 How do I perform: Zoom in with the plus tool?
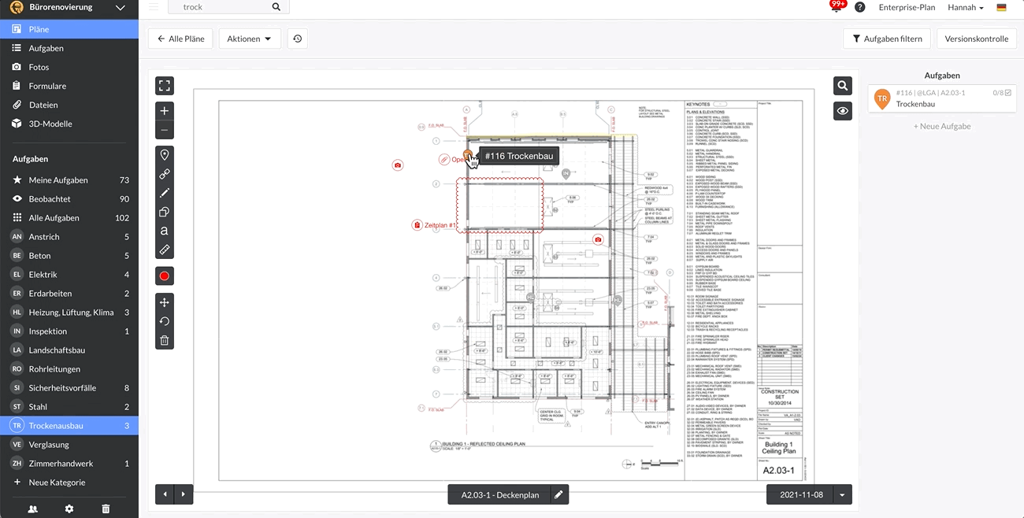[x=164, y=111]
